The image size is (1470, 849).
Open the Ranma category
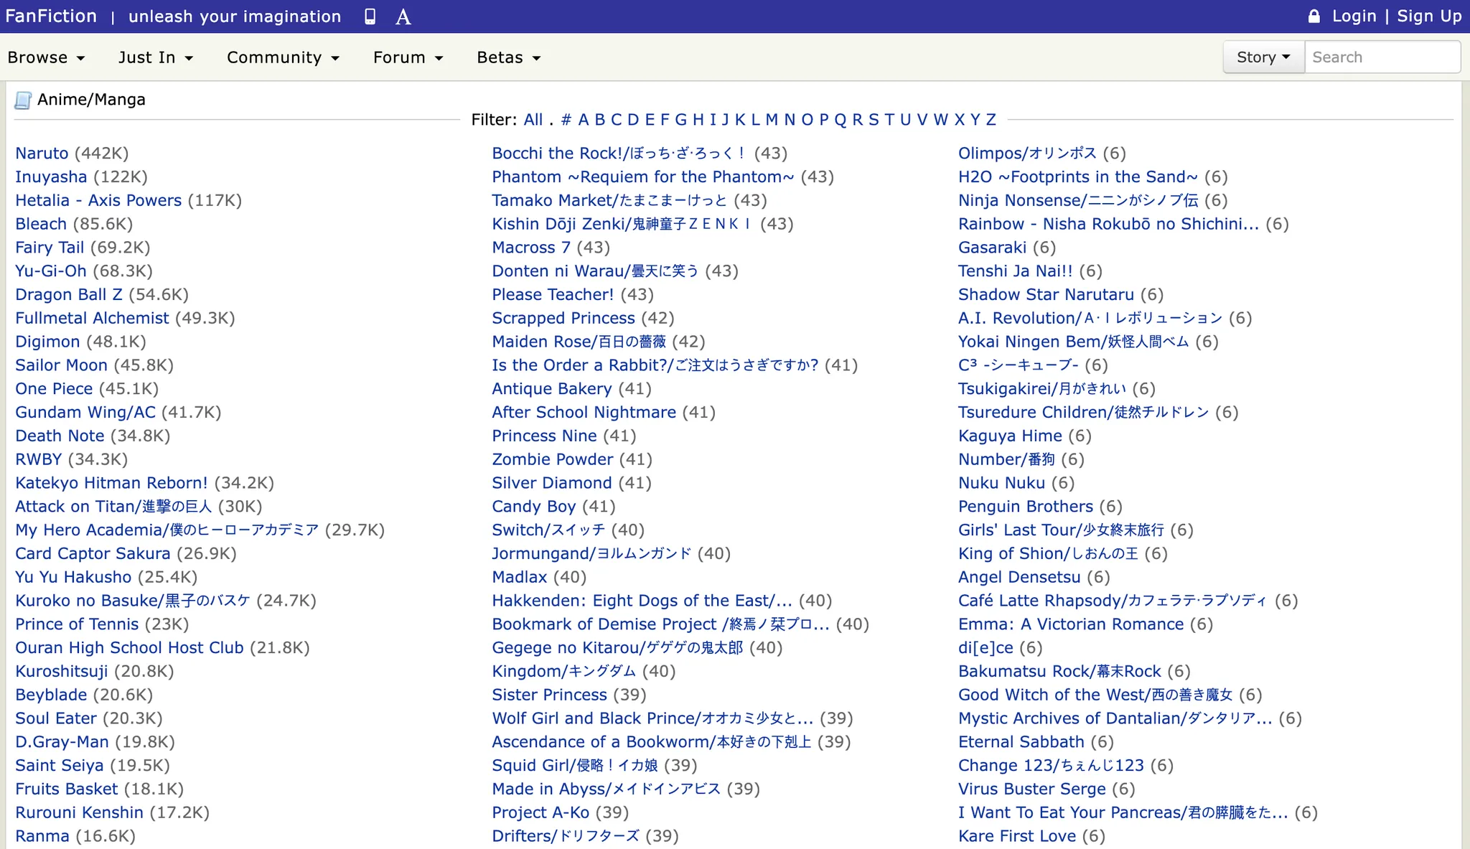click(x=42, y=836)
